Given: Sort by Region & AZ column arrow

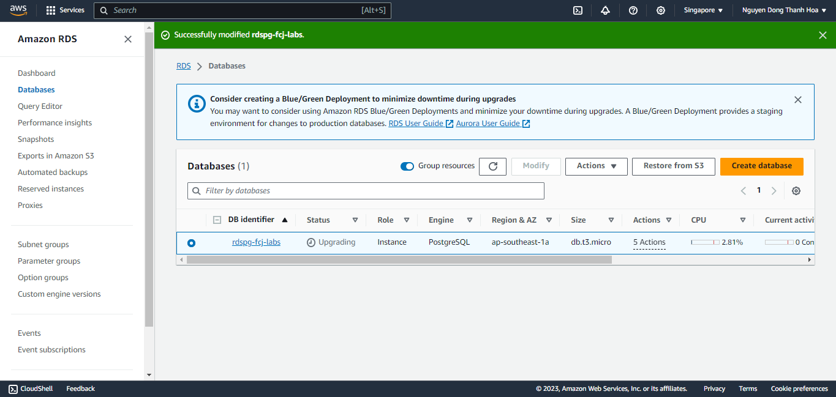Looking at the screenshot, I should (x=549, y=220).
